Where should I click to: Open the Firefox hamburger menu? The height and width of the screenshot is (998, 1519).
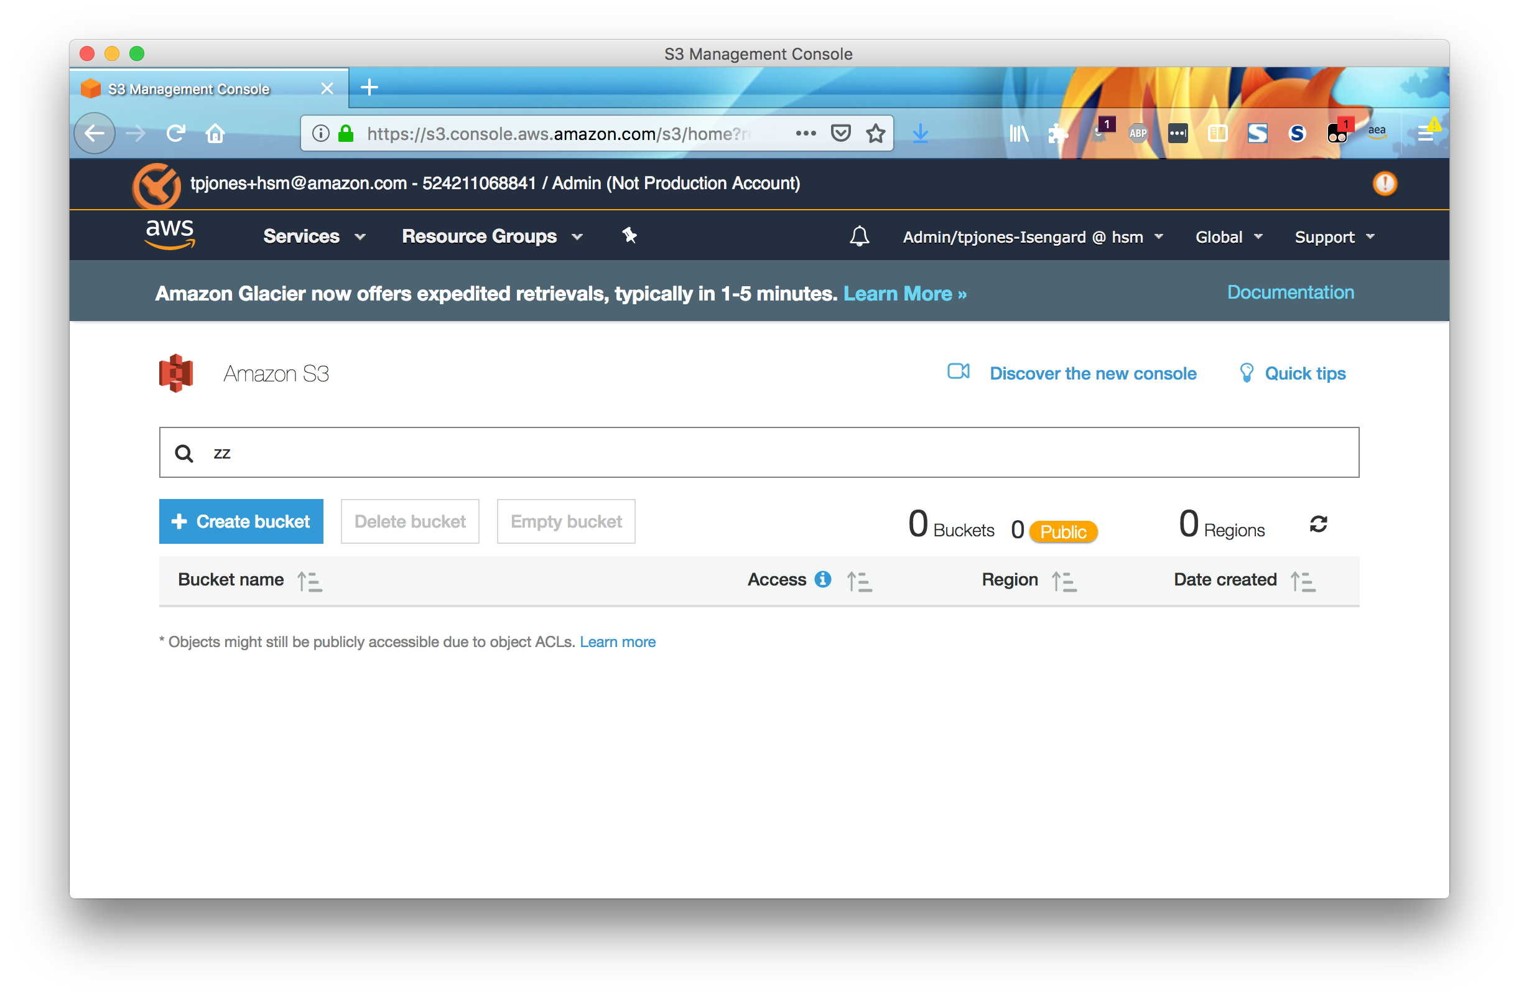pos(1426,132)
